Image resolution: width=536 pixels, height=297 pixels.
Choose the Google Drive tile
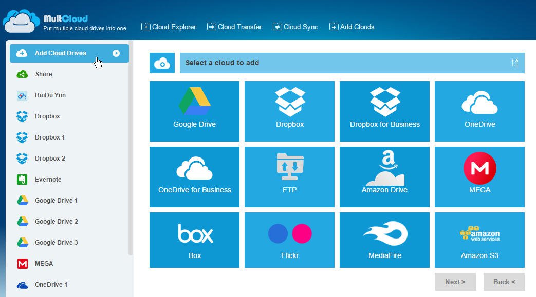click(x=194, y=111)
